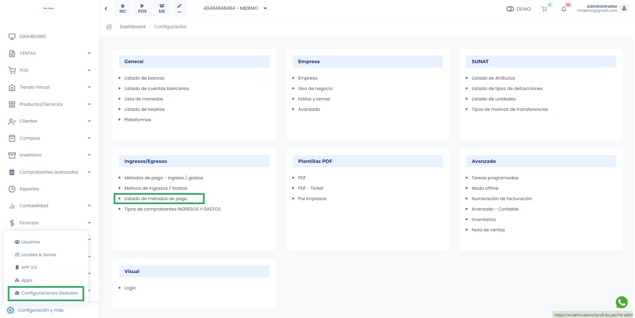
Task: Expand the VENTAS sidebar menu
Action: [x=49, y=53]
